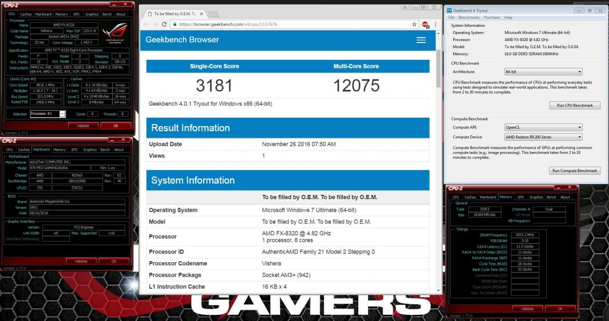Click OK in processor CPU-Z window
The width and height of the screenshot is (609, 321).
116,126
